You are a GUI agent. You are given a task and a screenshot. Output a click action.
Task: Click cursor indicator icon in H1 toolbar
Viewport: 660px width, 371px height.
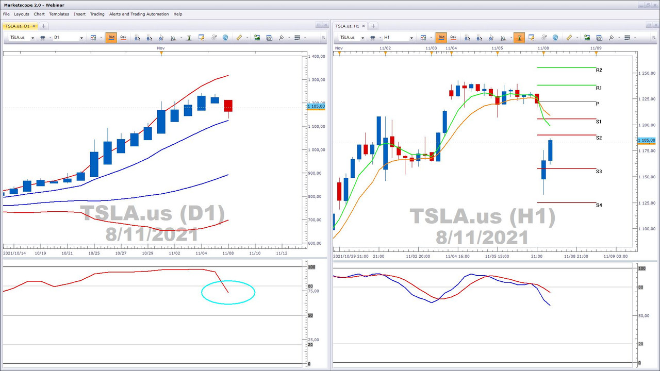pos(491,38)
